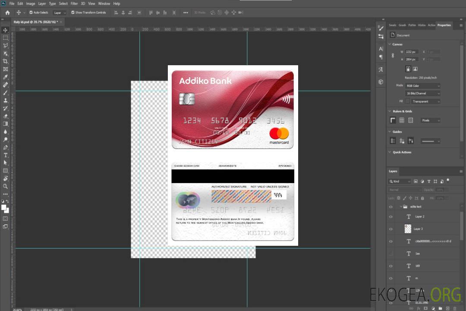The width and height of the screenshot is (466, 311).
Task: Collapse the Canvas section
Action: pyautogui.click(x=390, y=44)
